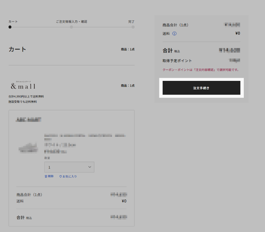Click the large カート page heading
The width and height of the screenshot is (265, 232).
[17, 49]
